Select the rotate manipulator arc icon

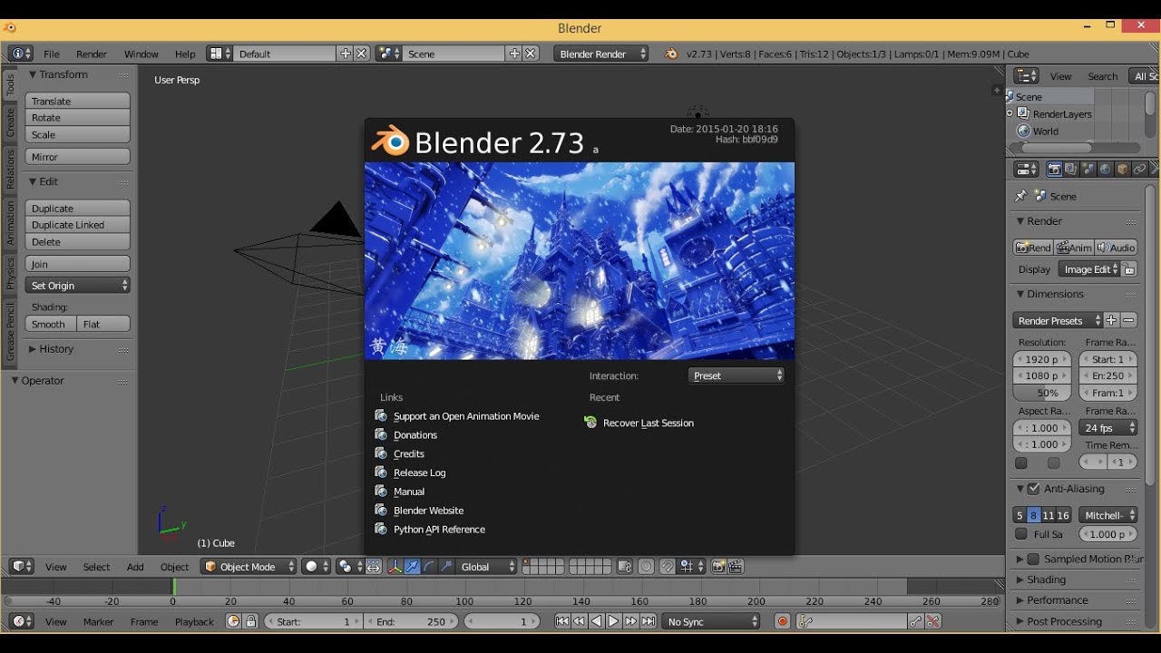point(429,567)
